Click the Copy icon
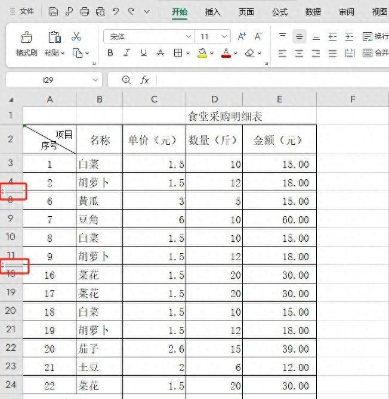The height and width of the screenshot is (399, 389). 78,53
